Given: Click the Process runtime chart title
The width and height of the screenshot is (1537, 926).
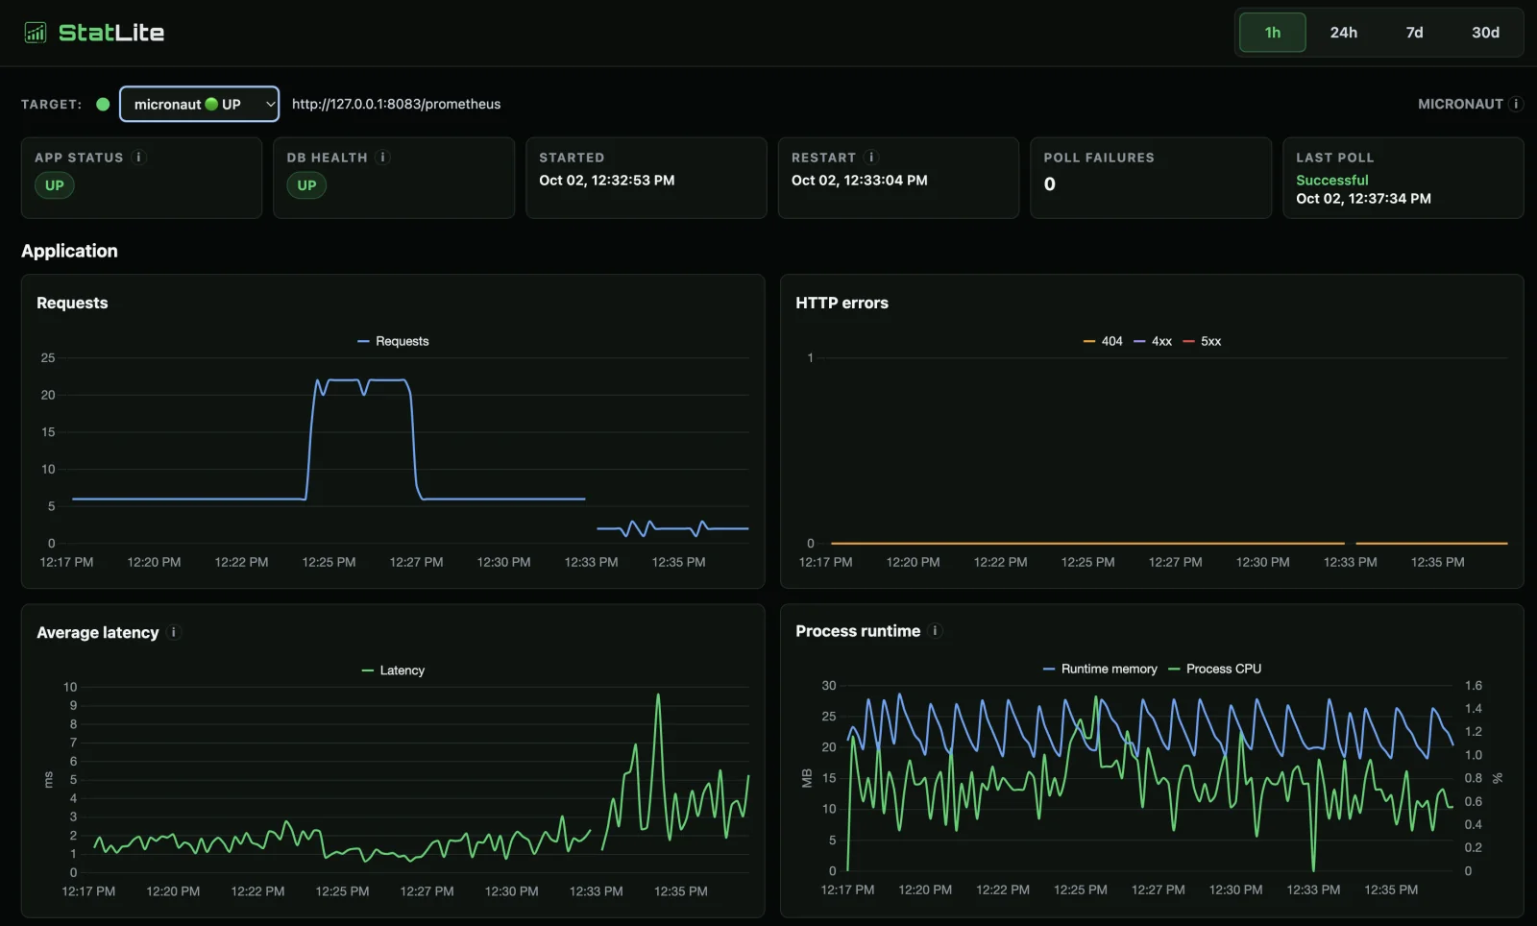Looking at the screenshot, I should [x=858, y=631].
